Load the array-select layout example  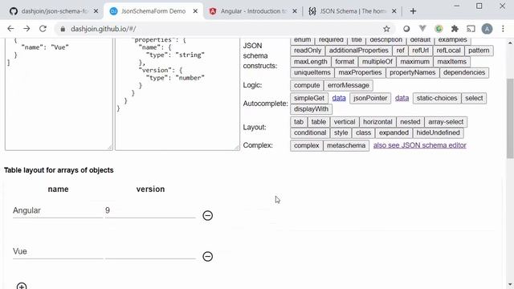[446, 122]
